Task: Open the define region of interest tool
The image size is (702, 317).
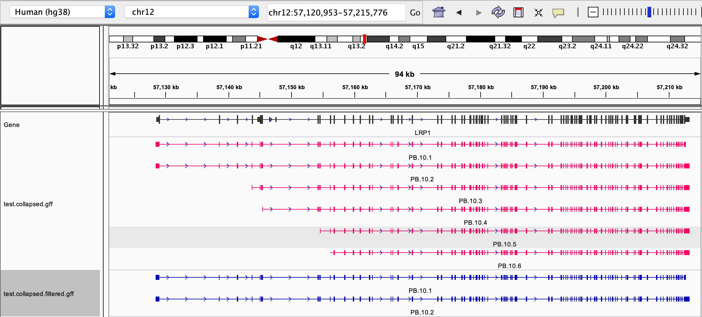Action: click(518, 12)
